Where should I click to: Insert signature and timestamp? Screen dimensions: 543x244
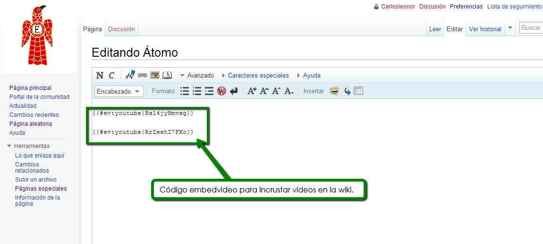tap(130, 75)
